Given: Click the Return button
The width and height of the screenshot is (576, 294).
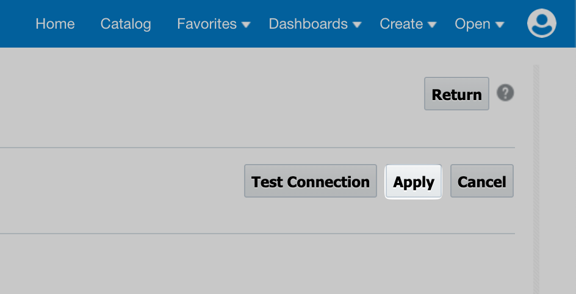Looking at the screenshot, I should pos(456,93).
